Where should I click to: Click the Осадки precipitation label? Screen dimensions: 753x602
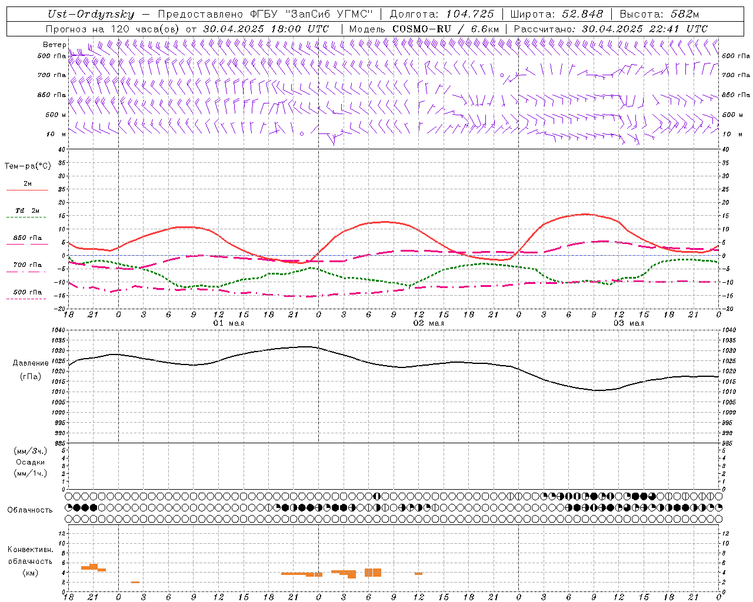(x=31, y=462)
